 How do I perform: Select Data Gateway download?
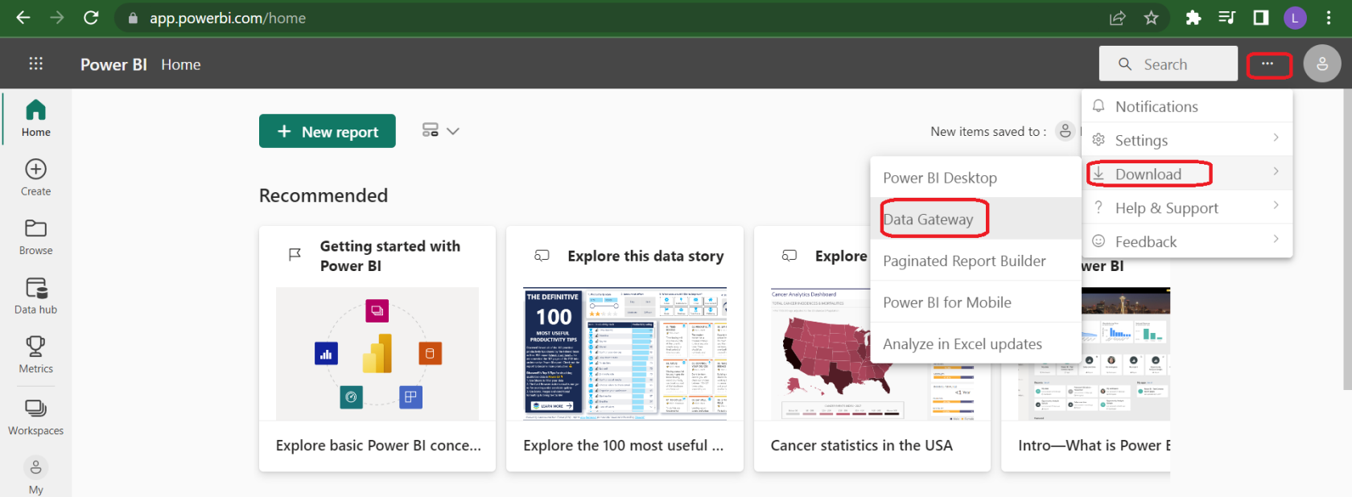(975, 219)
